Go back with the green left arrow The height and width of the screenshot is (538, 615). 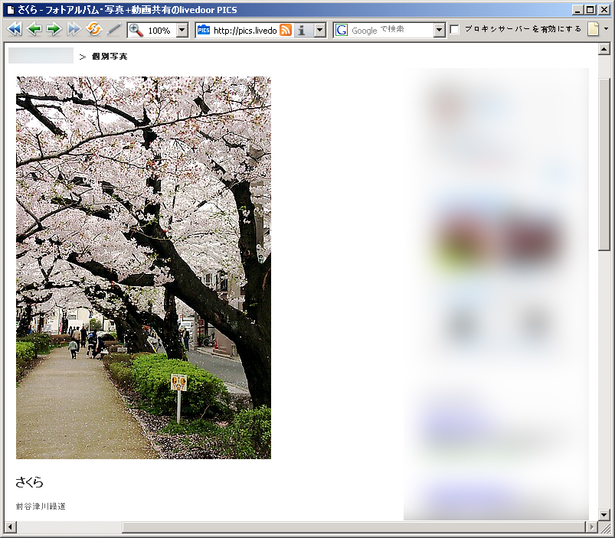coord(34,29)
